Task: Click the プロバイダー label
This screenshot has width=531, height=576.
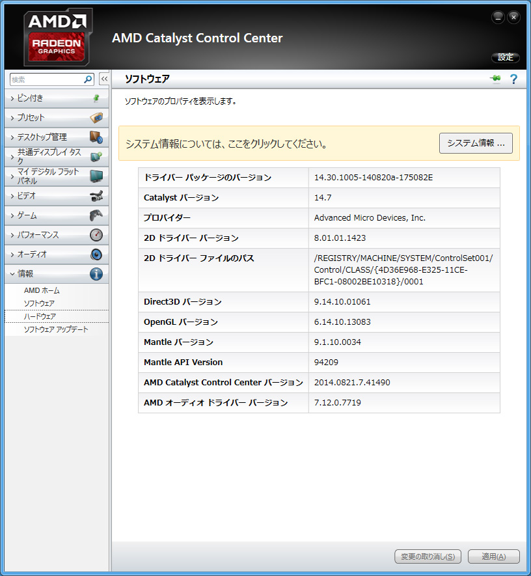Action: pyautogui.click(x=167, y=218)
